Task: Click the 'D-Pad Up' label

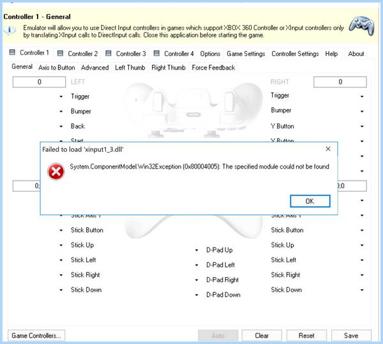Action: [220, 250]
